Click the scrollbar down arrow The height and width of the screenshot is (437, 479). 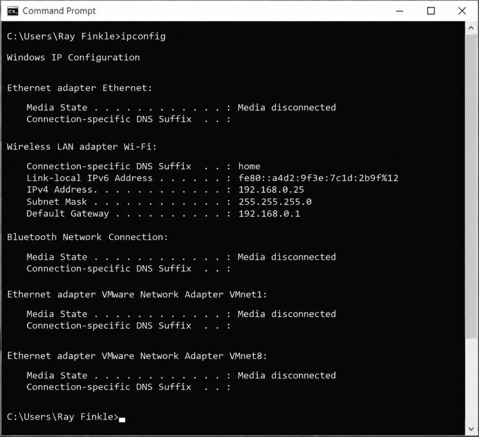(x=471, y=429)
